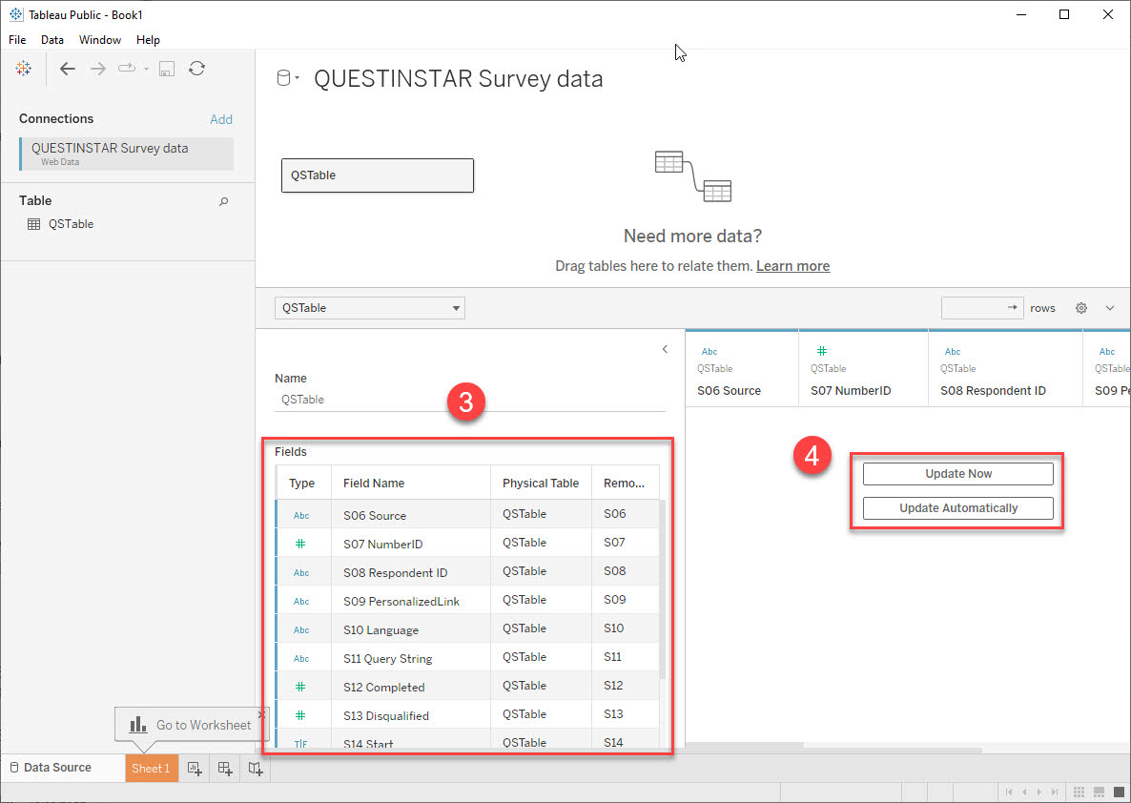Click the rows count input field
This screenshot has height=803, width=1131.
coord(981,308)
